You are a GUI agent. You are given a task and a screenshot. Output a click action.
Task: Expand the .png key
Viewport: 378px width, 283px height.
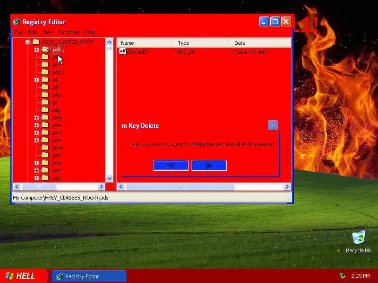pos(36,163)
